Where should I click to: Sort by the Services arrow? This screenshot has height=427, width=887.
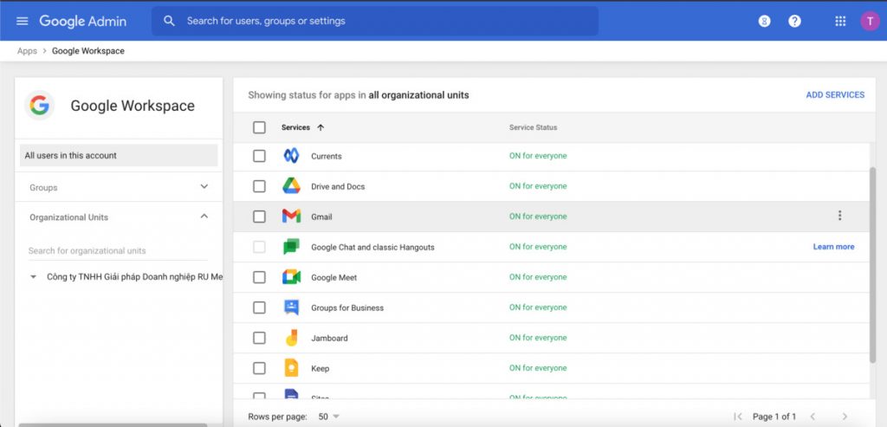pos(320,127)
